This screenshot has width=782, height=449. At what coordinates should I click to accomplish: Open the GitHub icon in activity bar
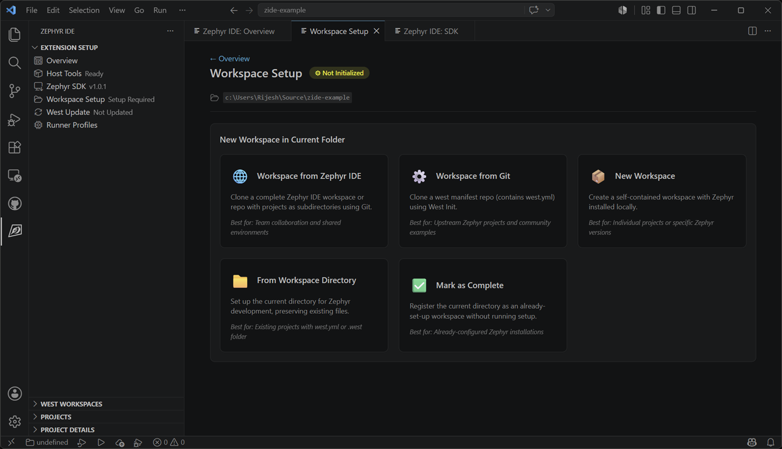[15, 203]
